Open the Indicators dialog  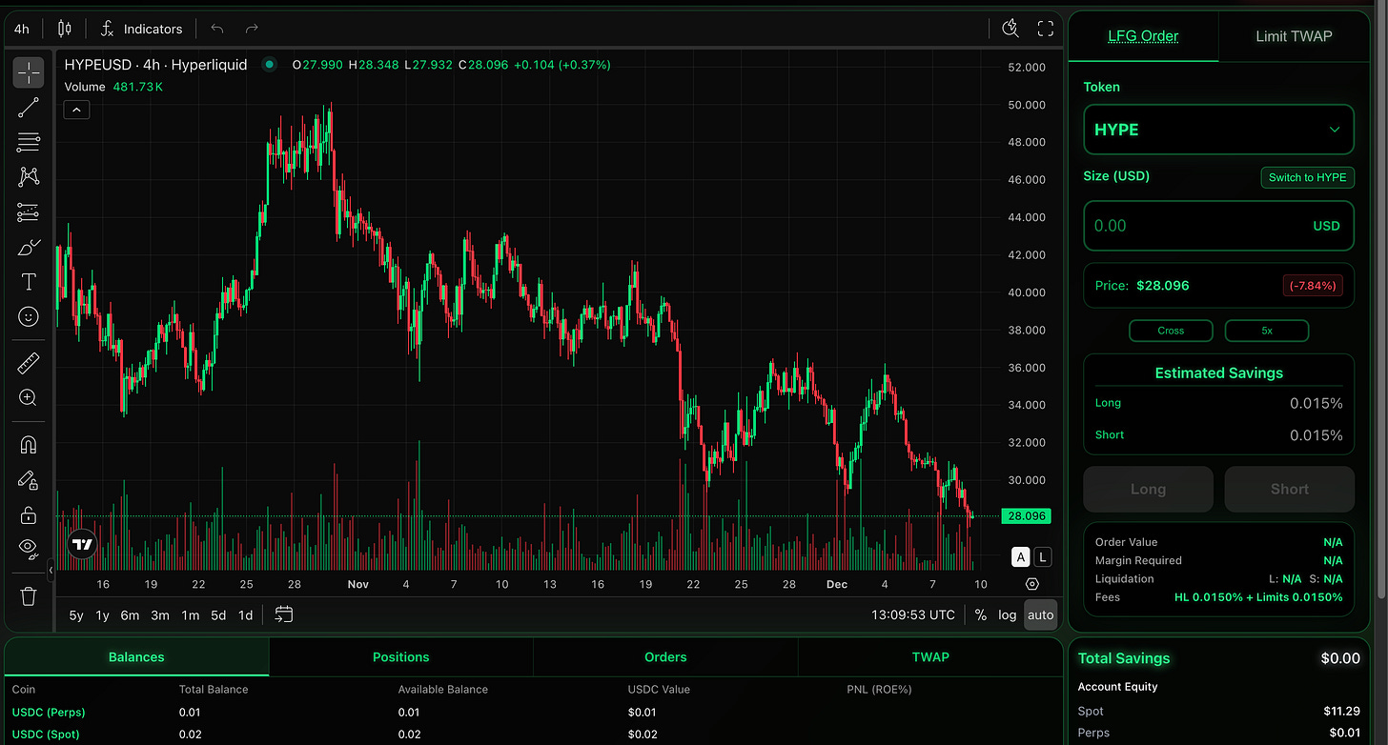(x=141, y=29)
